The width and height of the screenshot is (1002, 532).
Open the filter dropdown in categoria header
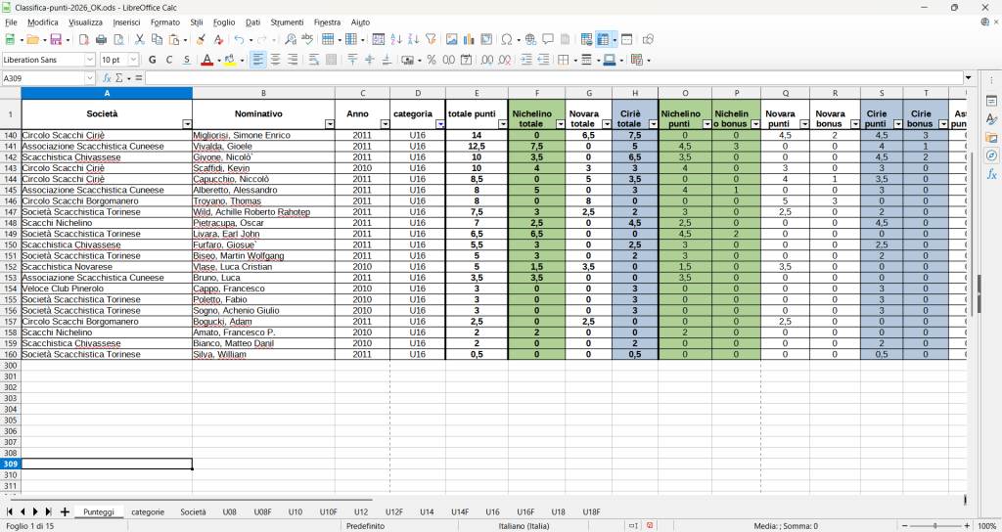439,124
